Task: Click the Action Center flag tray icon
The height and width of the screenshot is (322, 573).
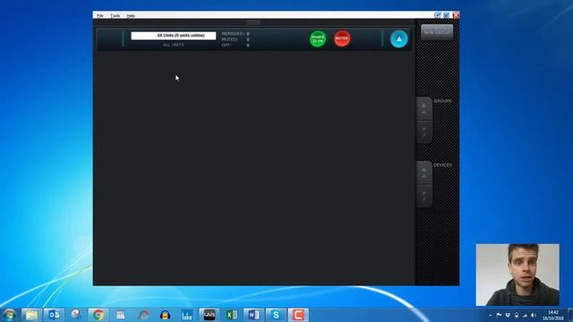Action: (499, 315)
